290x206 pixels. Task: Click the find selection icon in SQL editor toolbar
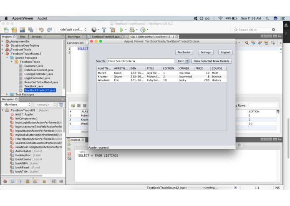click(247, 43)
